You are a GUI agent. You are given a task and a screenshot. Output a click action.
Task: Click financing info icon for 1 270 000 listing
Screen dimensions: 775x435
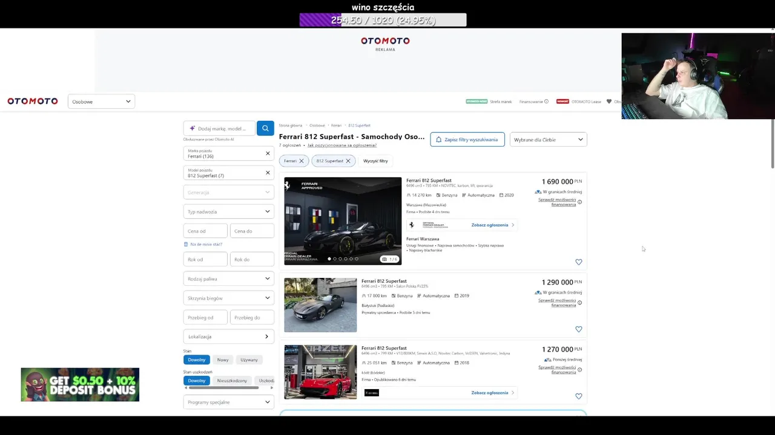pyautogui.click(x=579, y=370)
